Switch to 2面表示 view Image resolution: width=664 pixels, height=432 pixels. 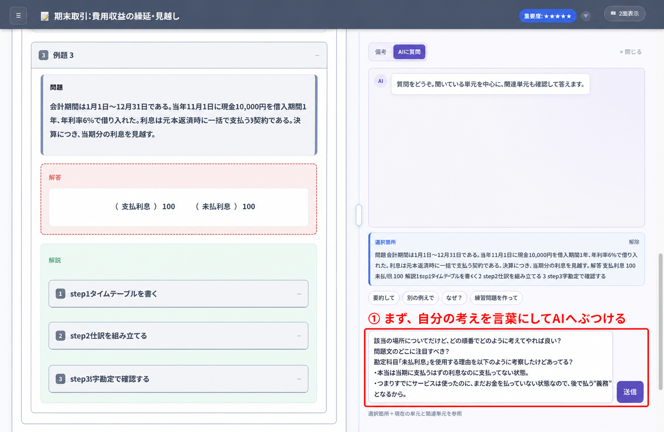(624, 14)
